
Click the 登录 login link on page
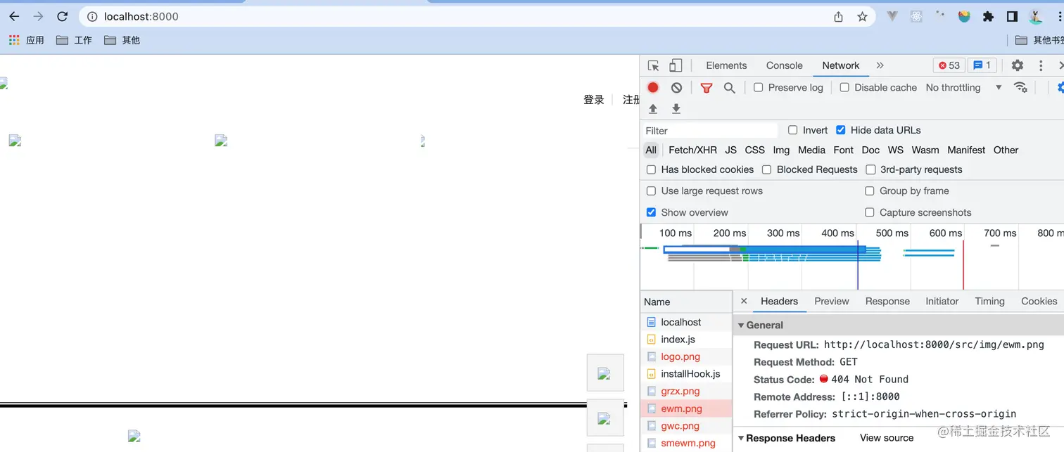(594, 100)
